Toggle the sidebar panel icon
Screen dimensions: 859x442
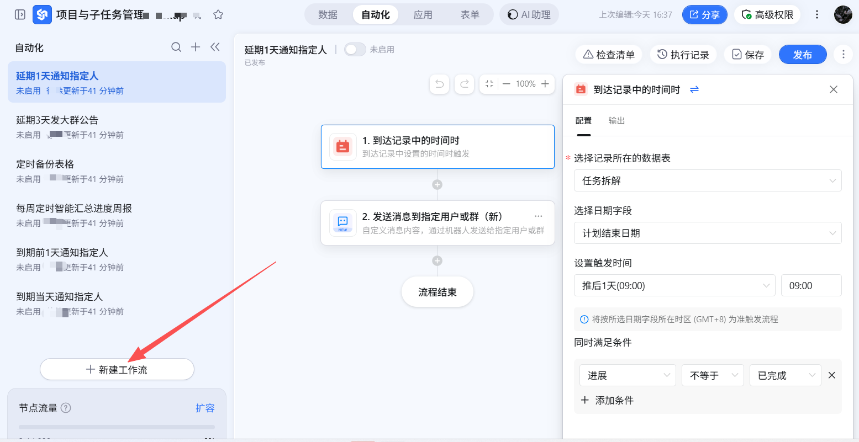pos(20,15)
